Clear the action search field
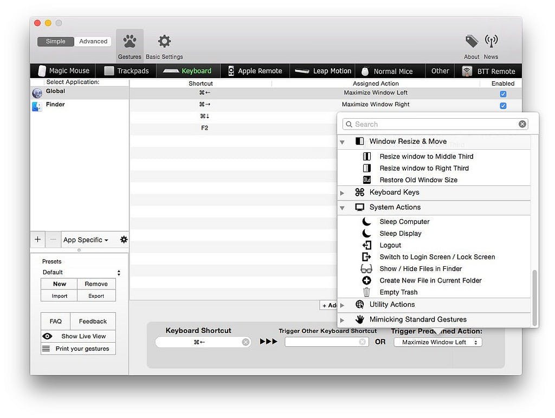The height and width of the screenshot is (418, 555). [522, 124]
